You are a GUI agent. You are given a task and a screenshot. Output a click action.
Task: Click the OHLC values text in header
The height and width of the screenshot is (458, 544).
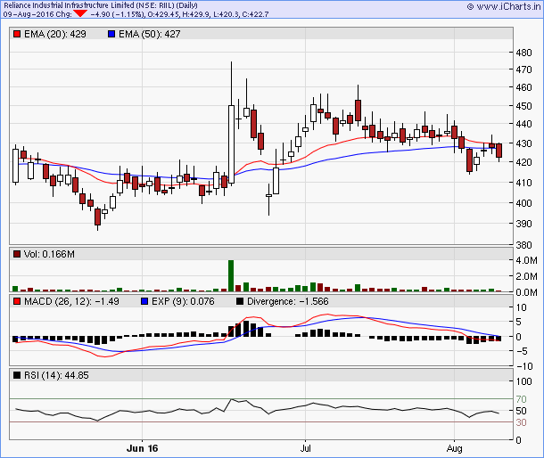click(208, 14)
